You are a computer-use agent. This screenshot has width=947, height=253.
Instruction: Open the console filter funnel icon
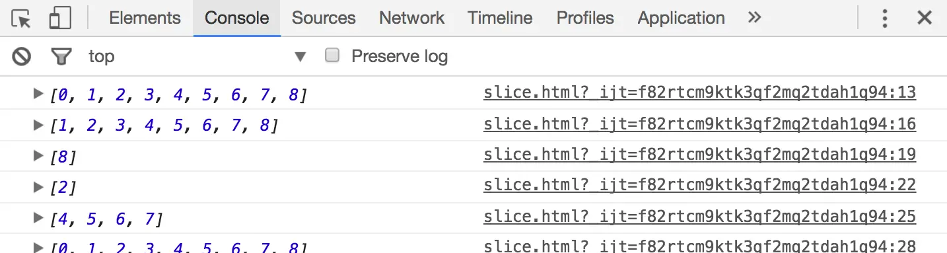pos(61,57)
